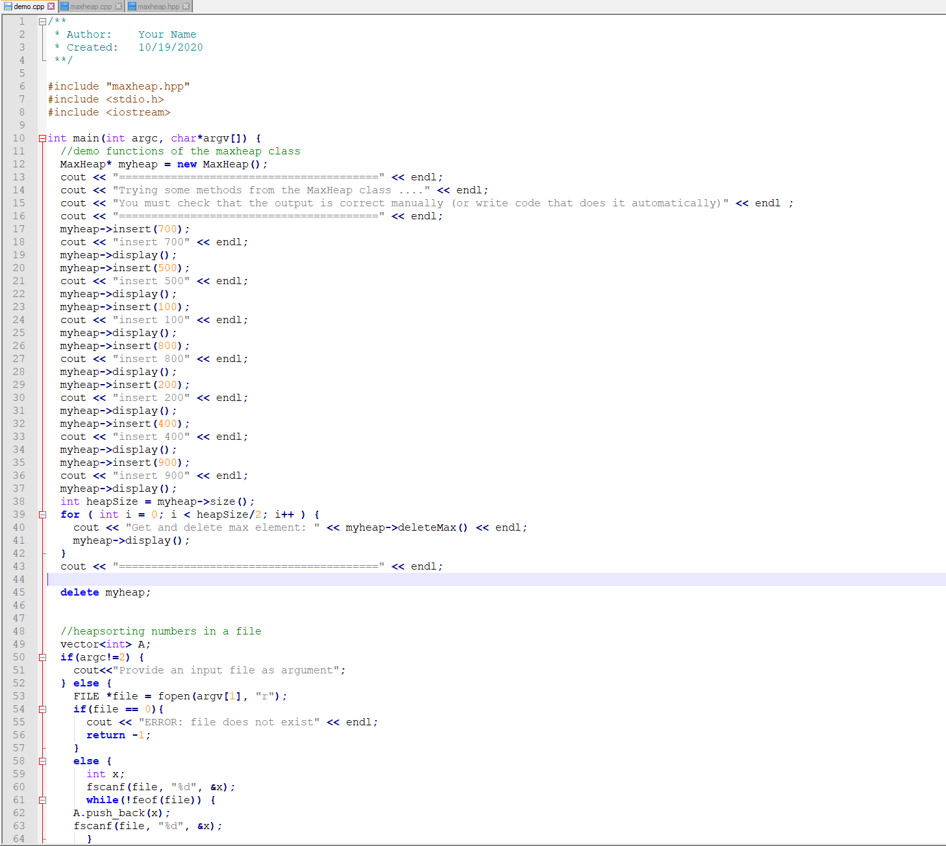
Task: Click the "int heapSize = myheap->size();" line
Action: tap(158, 502)
